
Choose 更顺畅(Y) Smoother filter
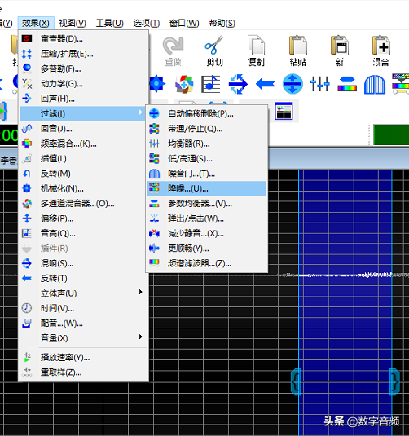206,249
